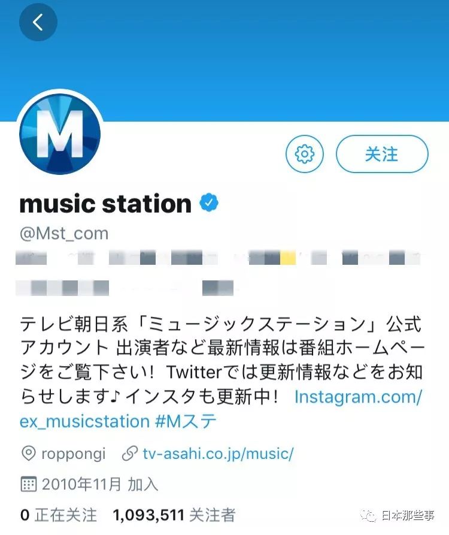Image resolution: width=449 pixels, height=535 pixels.
Task: Tap the 2010年11月 加入 date text
Action: 100,484
